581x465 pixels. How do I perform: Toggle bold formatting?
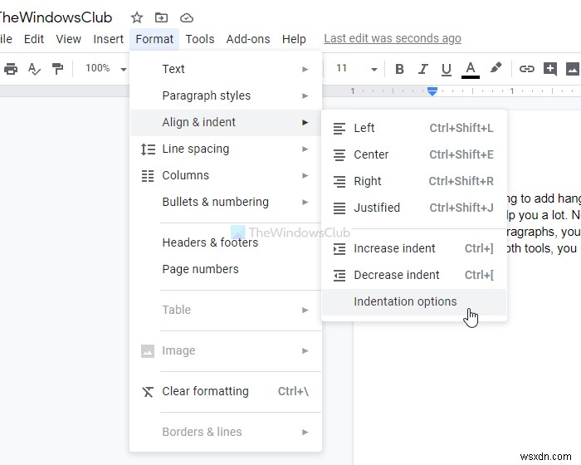click(399, 69)
